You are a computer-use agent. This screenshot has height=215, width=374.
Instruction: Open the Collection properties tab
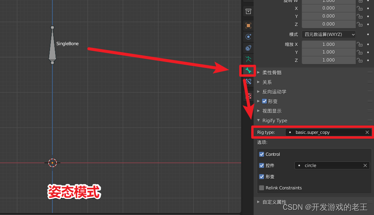[x=248, y=11]
